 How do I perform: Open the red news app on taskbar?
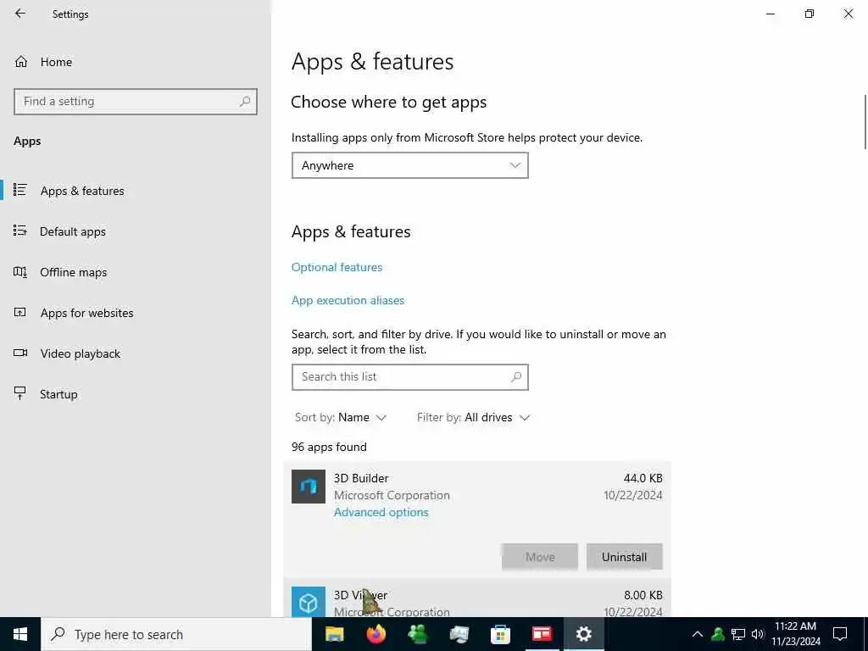click(x=542, y=634)
